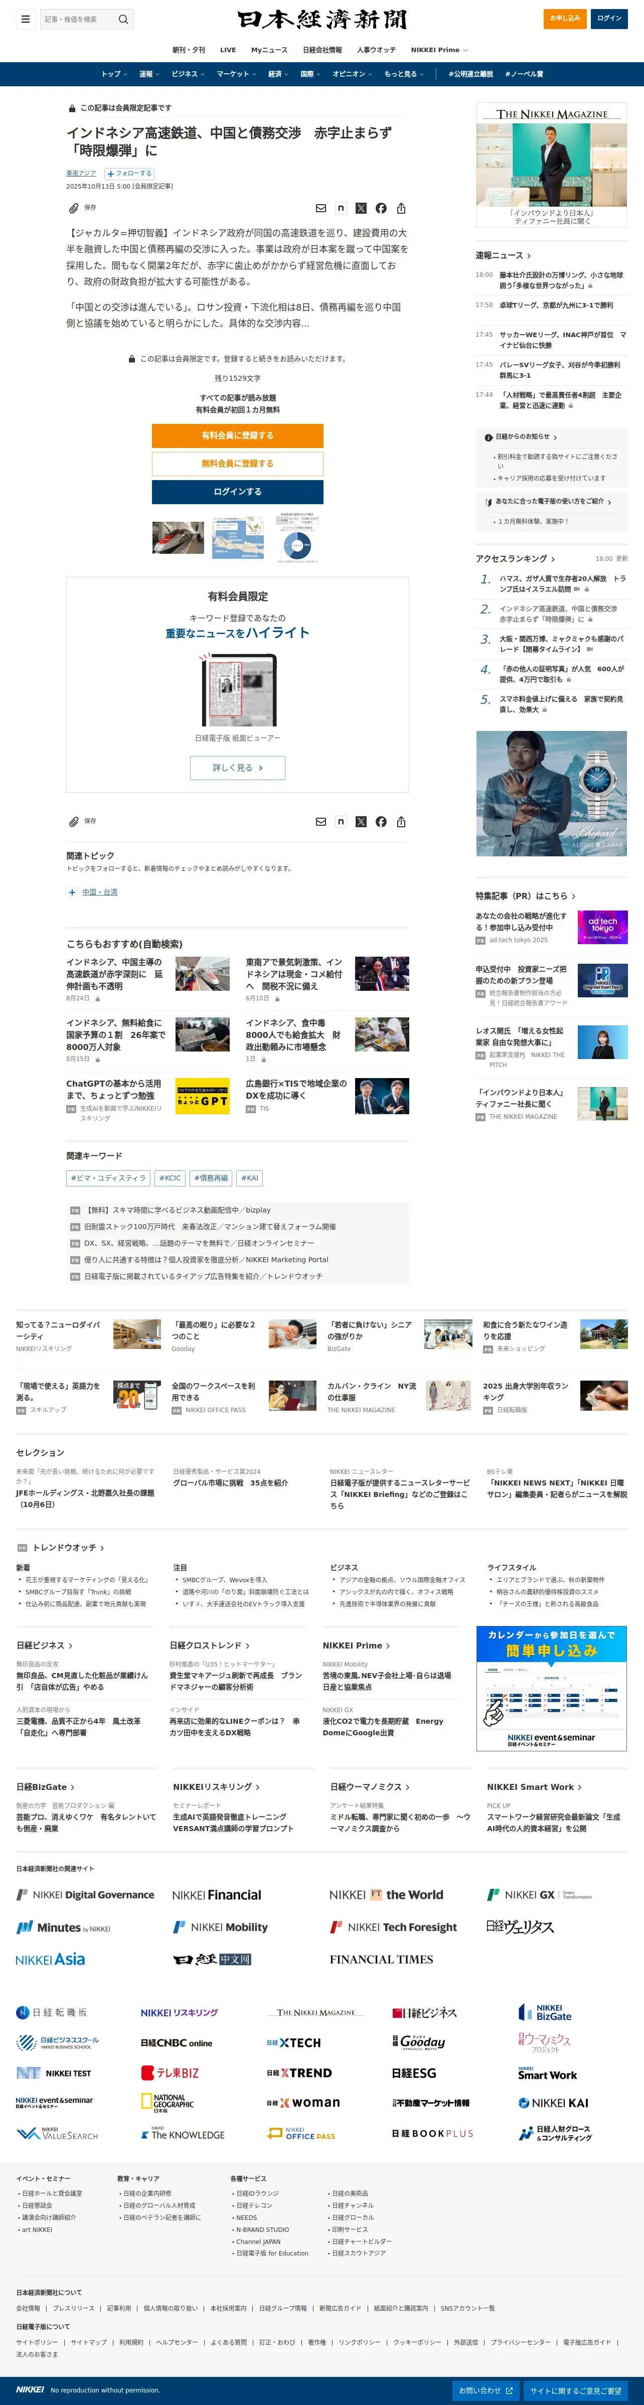Open the LIVE menu item
Image resolution: width=644 pixels, height=2405 pixels.
click(228, 50)
